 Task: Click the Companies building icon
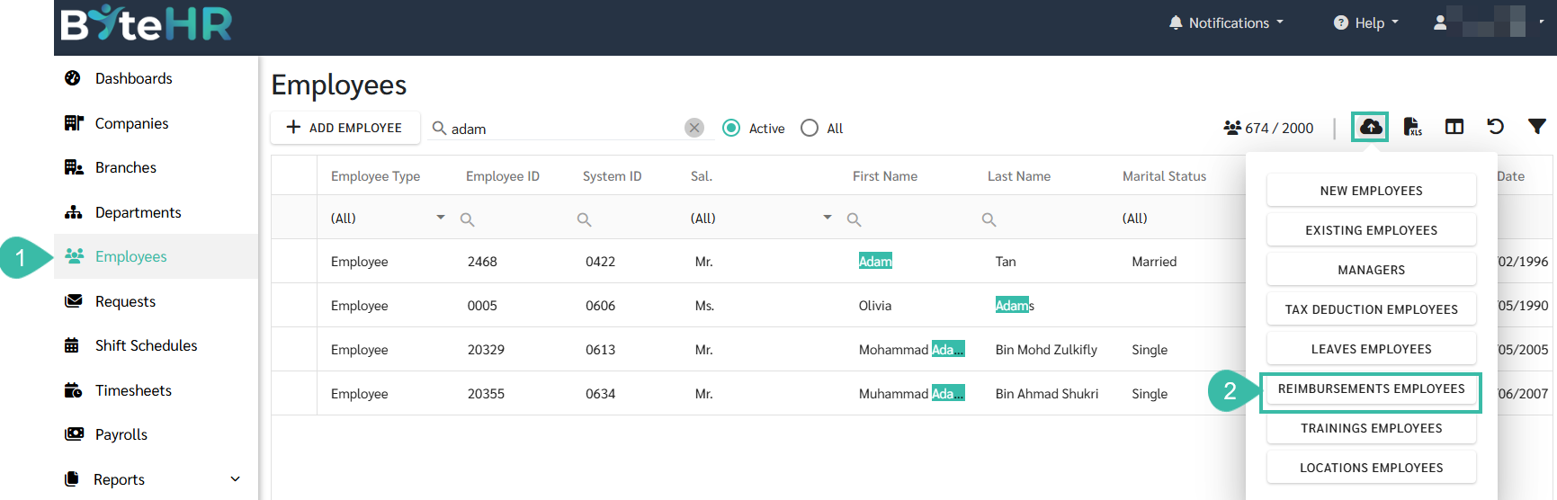[74, 122]
